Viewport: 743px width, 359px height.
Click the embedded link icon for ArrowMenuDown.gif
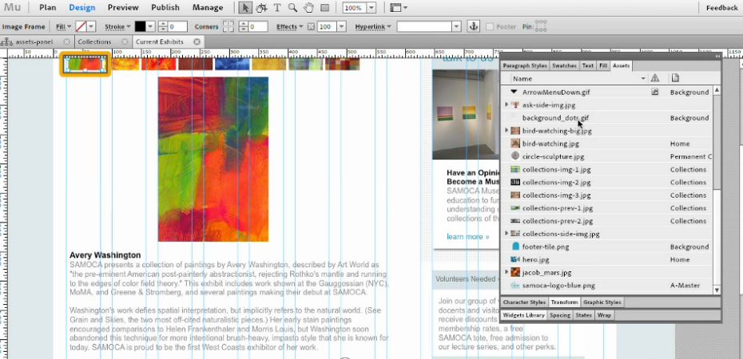click(655, 92)
